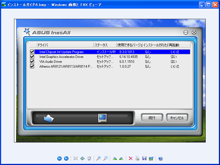Click version 6.14.10.4935 cell
The width and height of the screenshot is (220, 165).
click(129, 57)
